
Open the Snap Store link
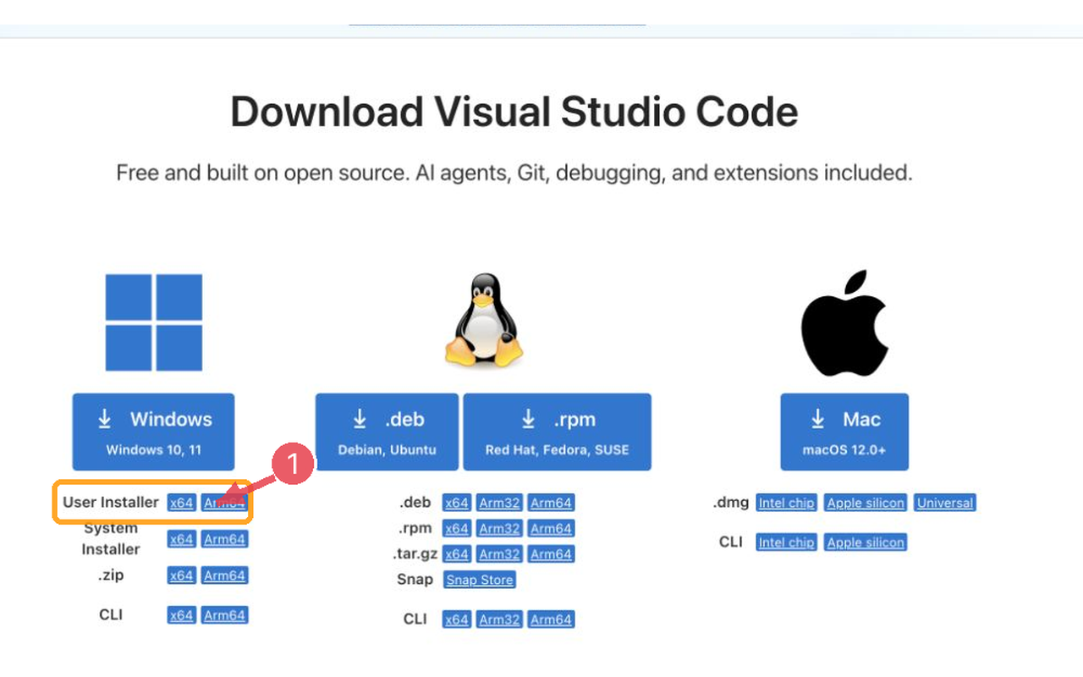tap(480, 580)
